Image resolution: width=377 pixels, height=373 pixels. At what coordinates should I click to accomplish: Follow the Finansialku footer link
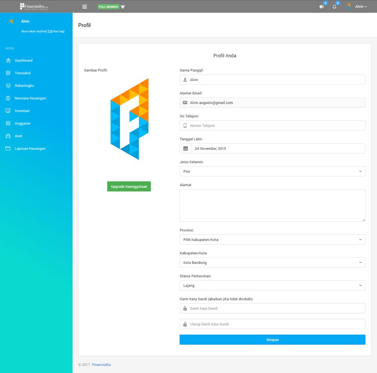[101, 365]
